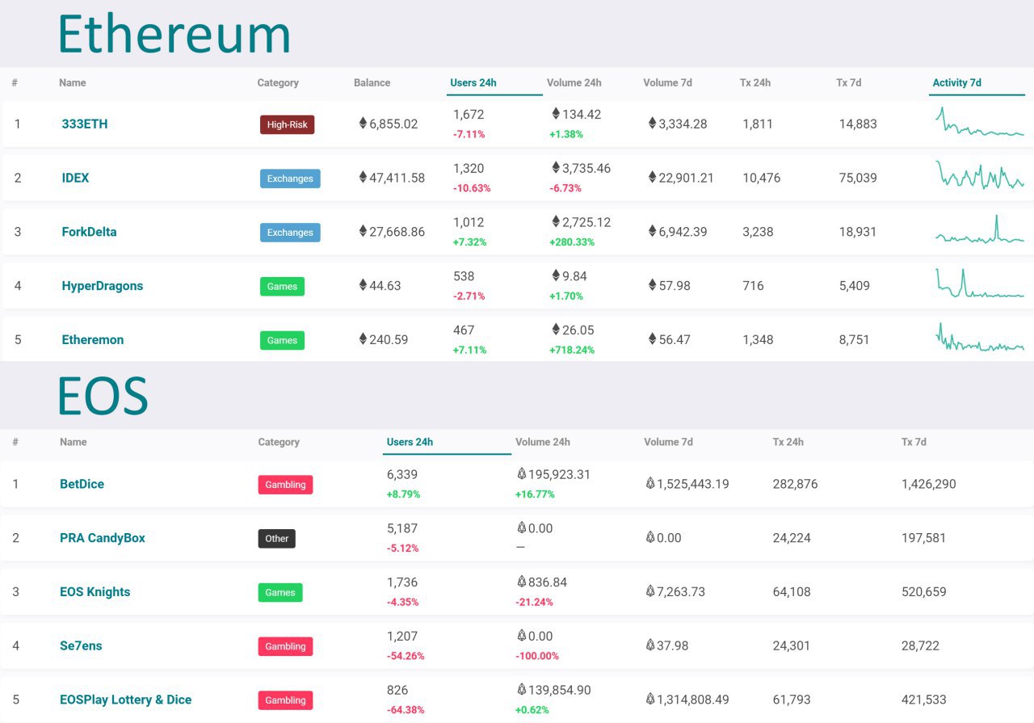The height and width of the screenshot is (723, 1034).
Task: Click the Games badge in Etheremon row
Action: click(x=282, y=340)
